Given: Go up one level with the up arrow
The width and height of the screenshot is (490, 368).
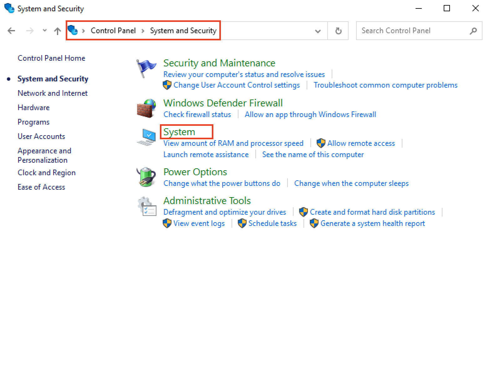Looking at the screenshot, I should coord(57,31).
